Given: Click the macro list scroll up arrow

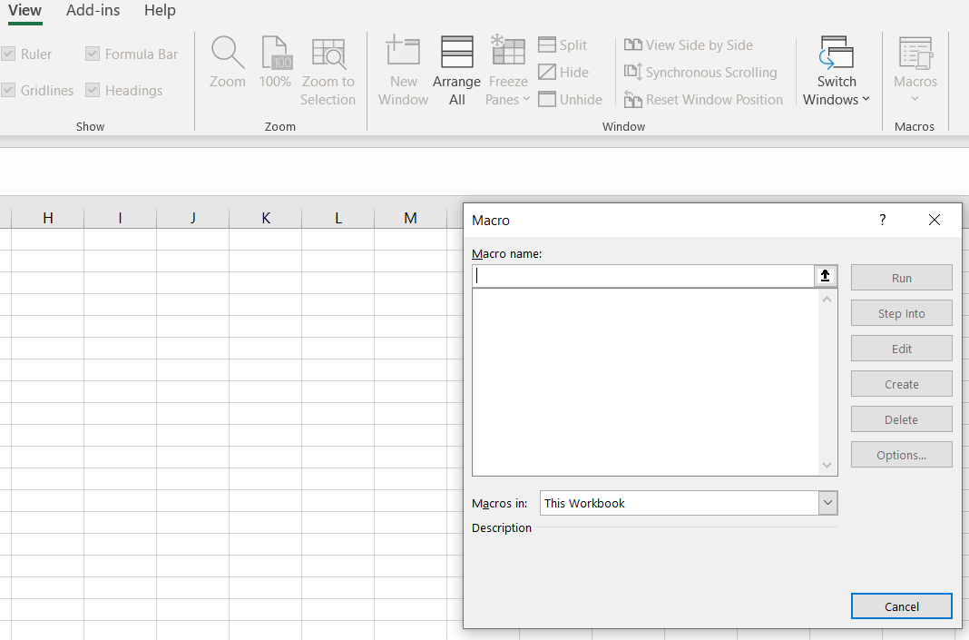Looking at the screenshot, I should (x=827, y=300).
